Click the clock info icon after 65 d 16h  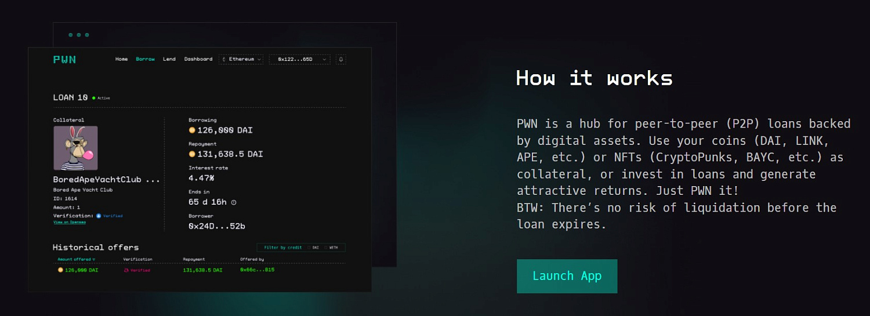pos(234,202)
